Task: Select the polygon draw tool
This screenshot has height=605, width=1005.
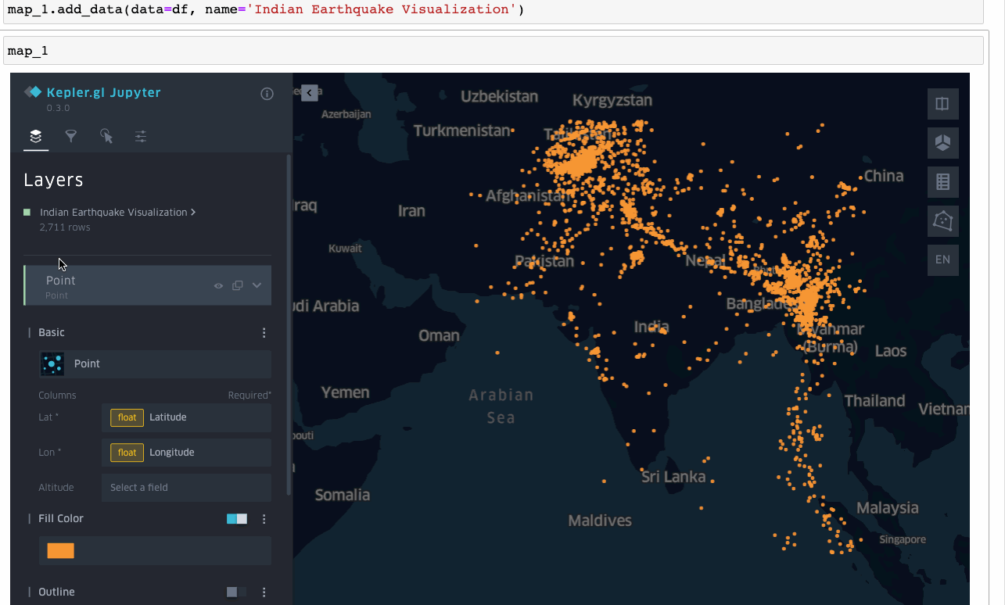Action: (x=942, y=220)
